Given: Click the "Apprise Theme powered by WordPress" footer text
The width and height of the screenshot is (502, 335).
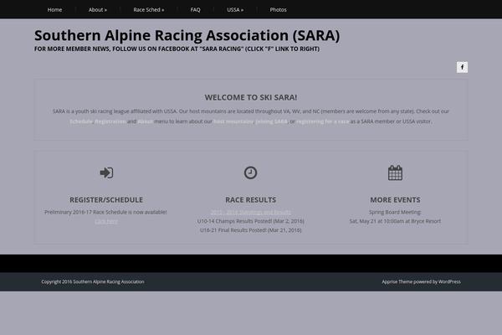Looking at the screenshot, I should 422,281.
